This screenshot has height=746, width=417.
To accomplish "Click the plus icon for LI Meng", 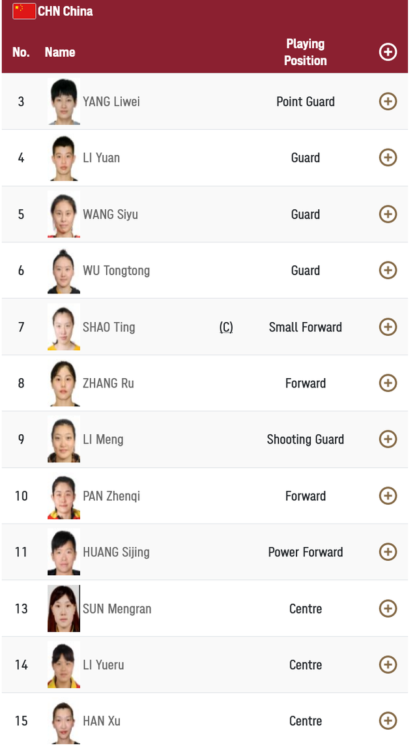I will [x=388, y=439].
